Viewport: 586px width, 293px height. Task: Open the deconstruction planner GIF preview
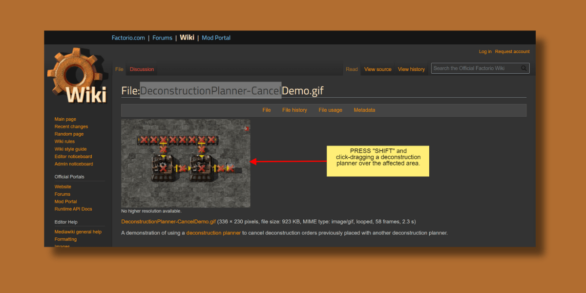[x=186, y=163]
